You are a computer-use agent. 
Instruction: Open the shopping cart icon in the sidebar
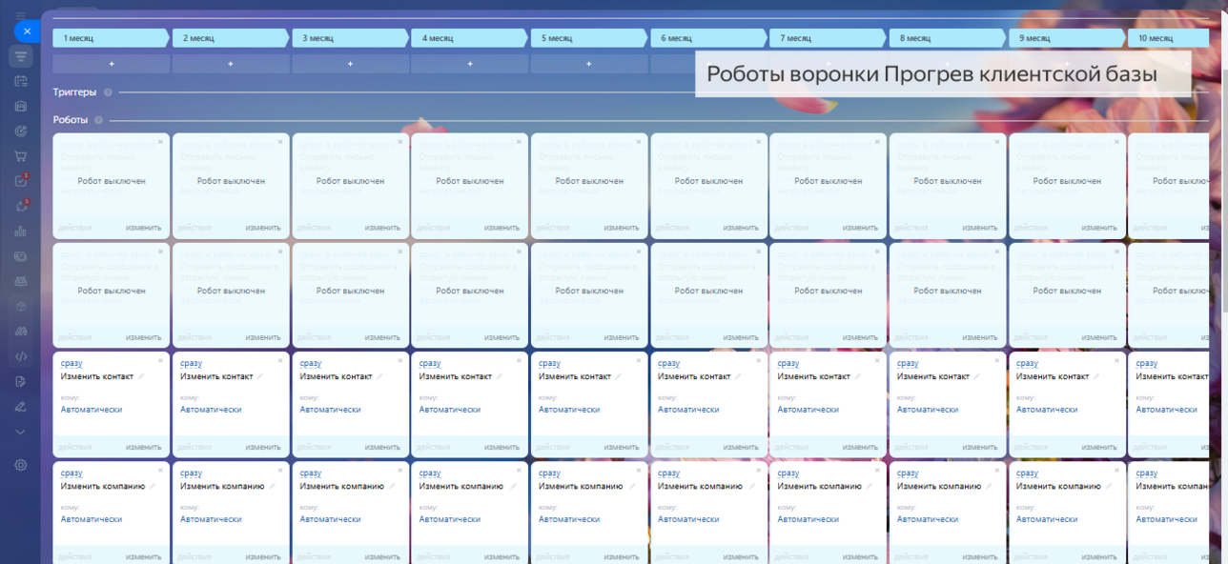[20, 156]
